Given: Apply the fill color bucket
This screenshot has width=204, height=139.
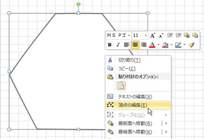Looking at the screenshot, I should coord(165,45).
